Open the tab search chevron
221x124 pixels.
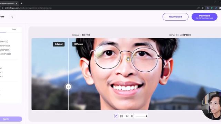pyautogui.click(x=215, y=2)
